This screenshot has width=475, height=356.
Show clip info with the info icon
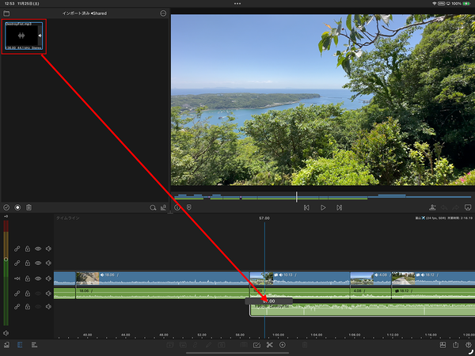pyautogui.click(x=177, y=207)
